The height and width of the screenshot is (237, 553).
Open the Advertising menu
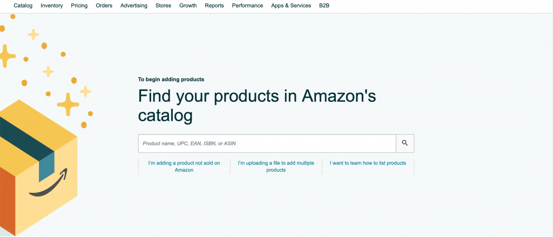pos(134,5)
